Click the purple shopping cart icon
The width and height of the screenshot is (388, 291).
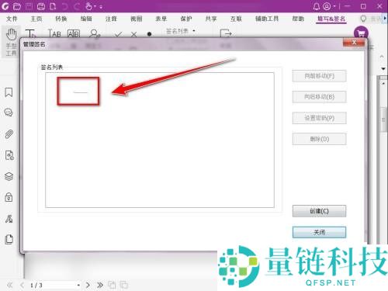click(361, 33)
